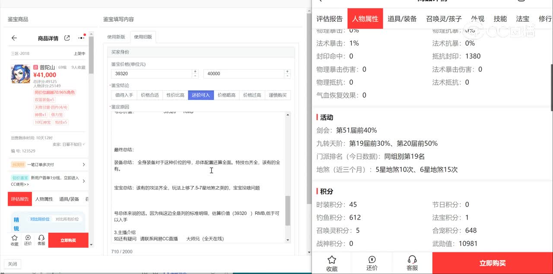Click 客服 headset icon in right panel

412,262
